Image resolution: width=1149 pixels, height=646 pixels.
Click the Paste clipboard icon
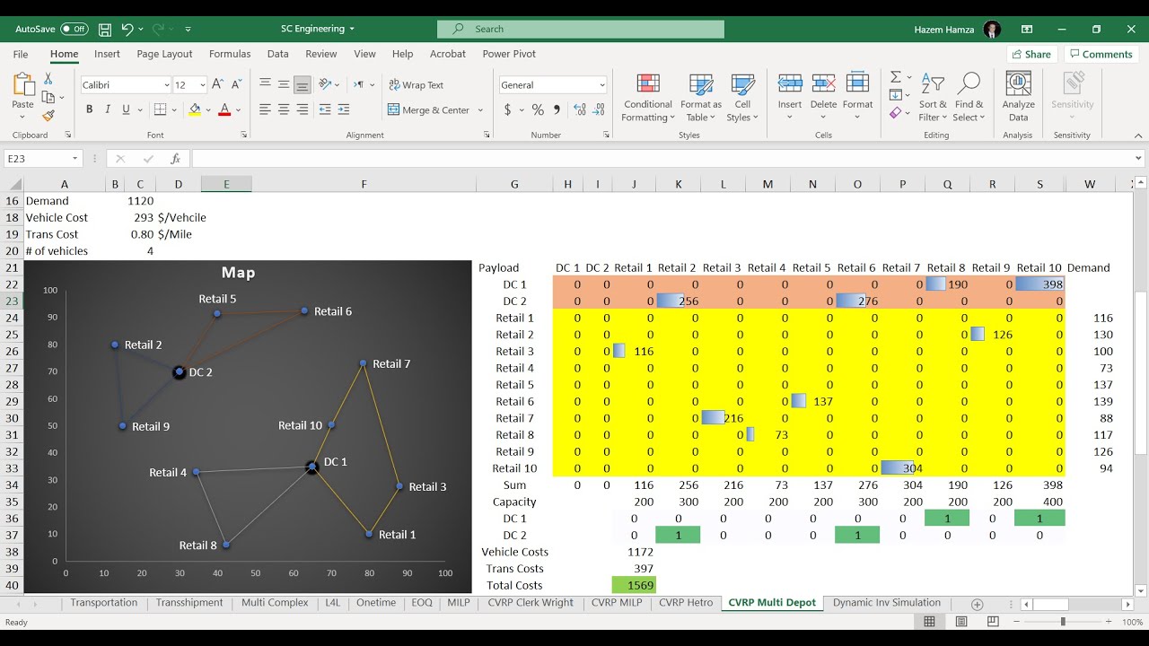point(22,85)
